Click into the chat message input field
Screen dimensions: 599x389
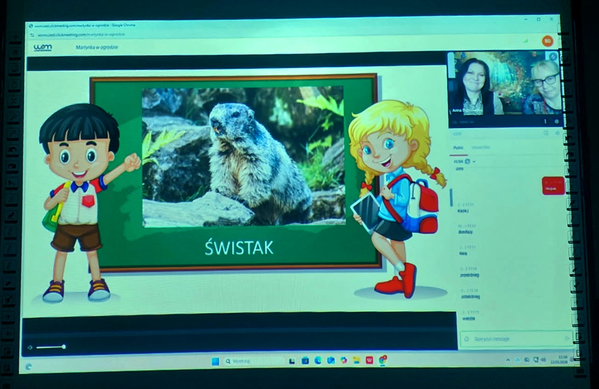click(x=511, y=339)
